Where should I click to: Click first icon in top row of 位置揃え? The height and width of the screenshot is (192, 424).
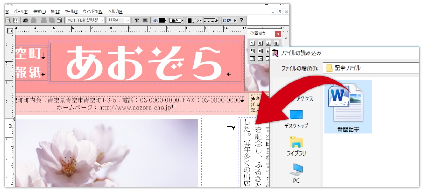pos(252,43)
